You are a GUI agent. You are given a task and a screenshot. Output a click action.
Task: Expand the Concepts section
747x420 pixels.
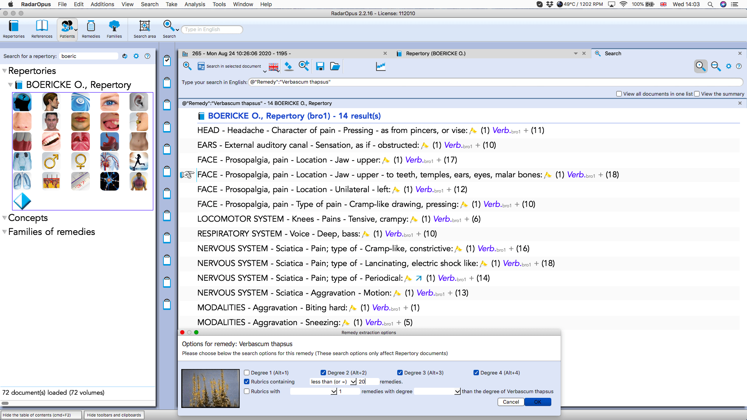pyautogui.click(x=5, y=218)
